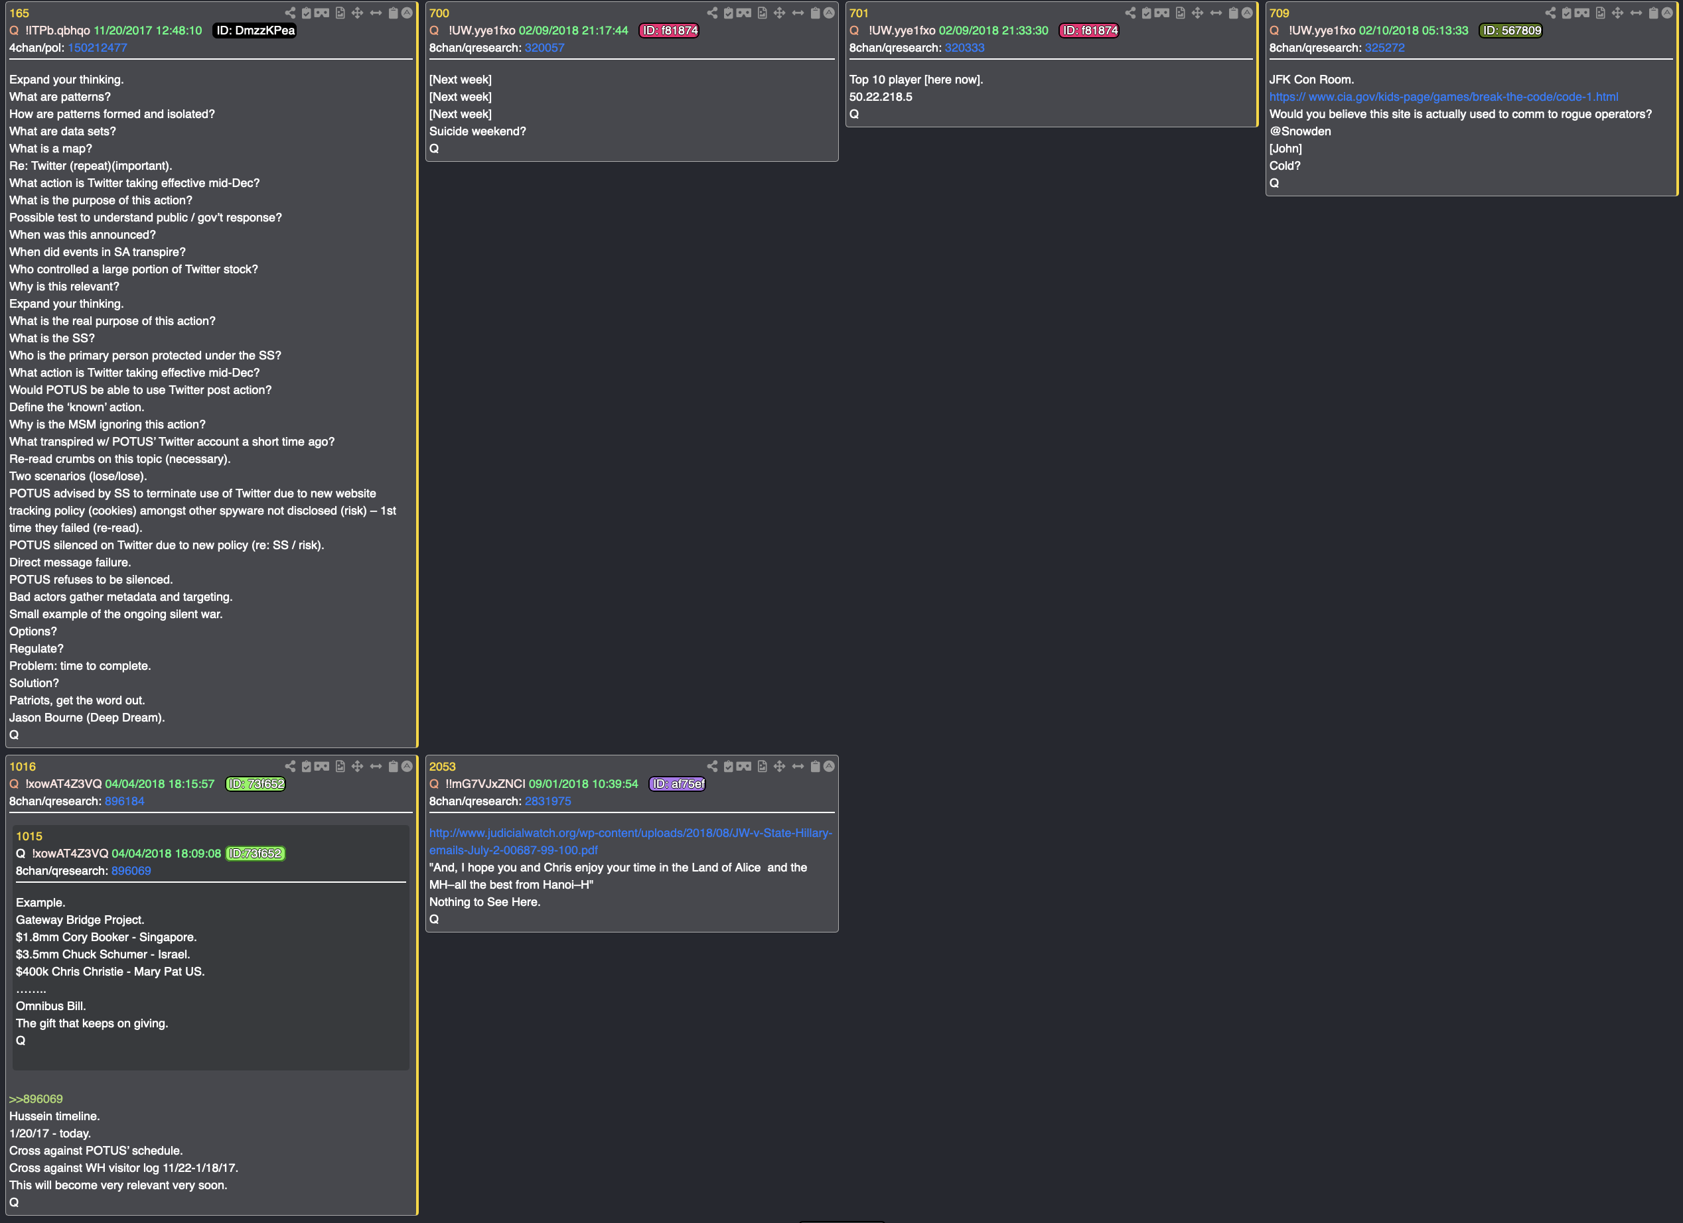Click the horizontal arrows icon on post 1016

point(376,766)
